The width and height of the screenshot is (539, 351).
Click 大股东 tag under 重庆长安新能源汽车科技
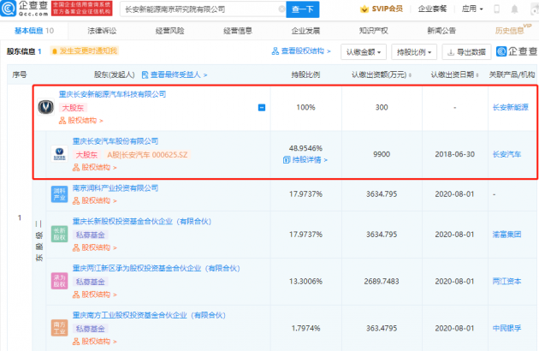(x=73, y=108)
